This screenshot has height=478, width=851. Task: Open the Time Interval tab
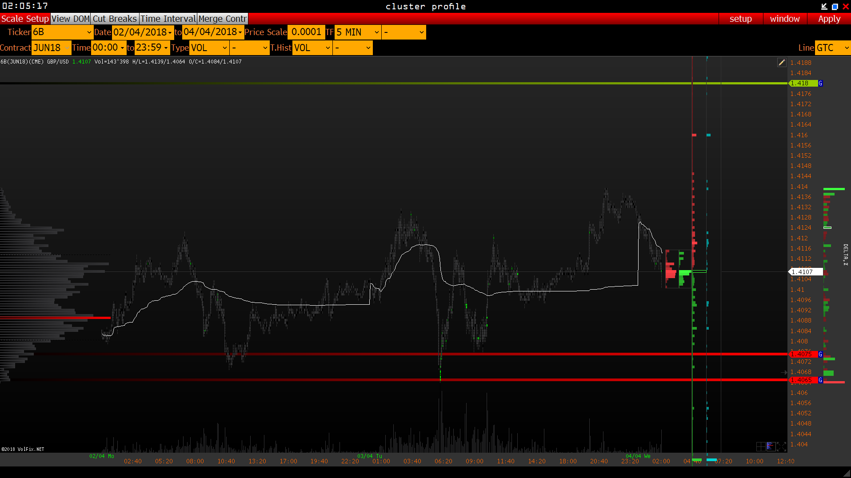[168, 19]
